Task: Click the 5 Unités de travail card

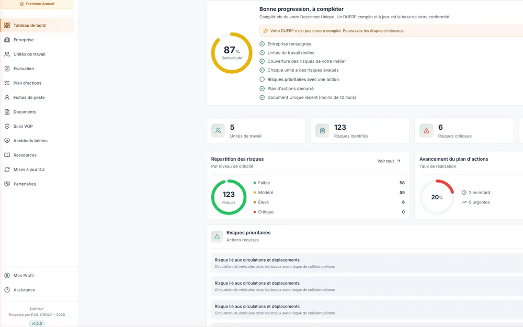Action: 256,130
